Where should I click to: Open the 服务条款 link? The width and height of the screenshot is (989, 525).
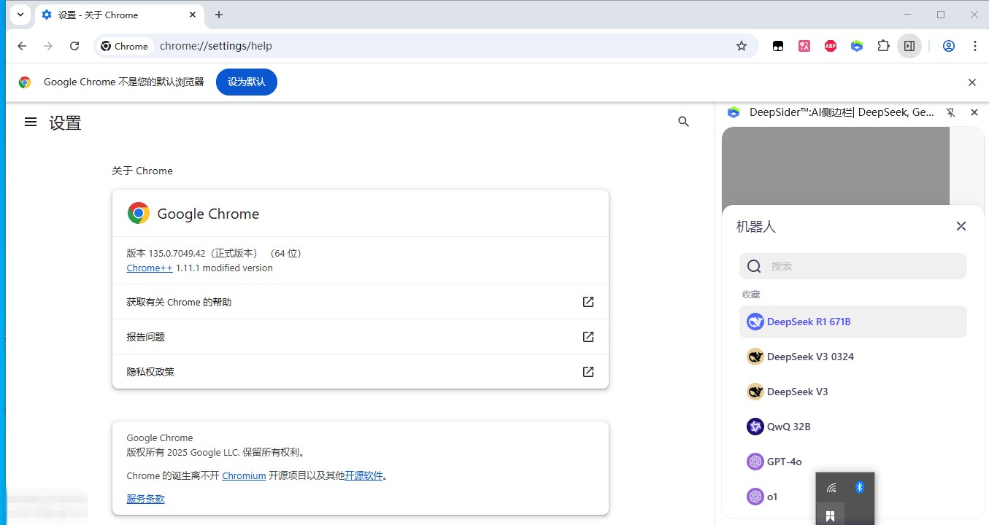pyautogui.click(x=145, y=499)
